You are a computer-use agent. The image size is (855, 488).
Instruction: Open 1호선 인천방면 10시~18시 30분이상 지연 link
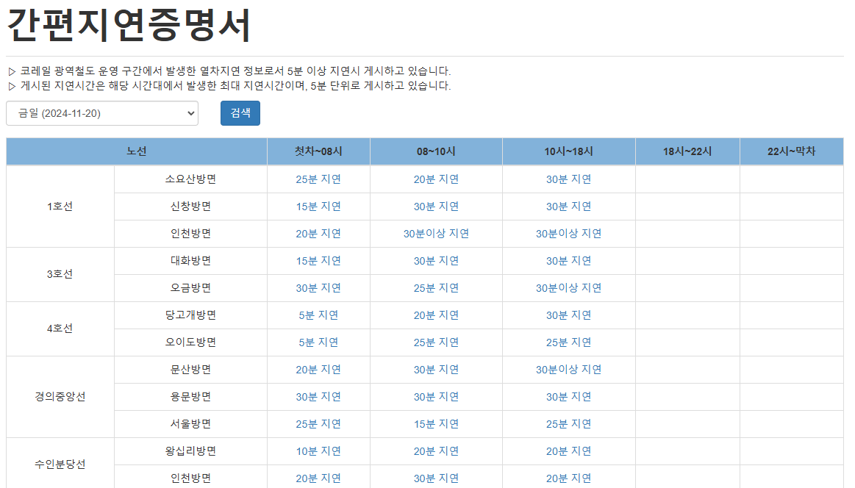(569, 234)
